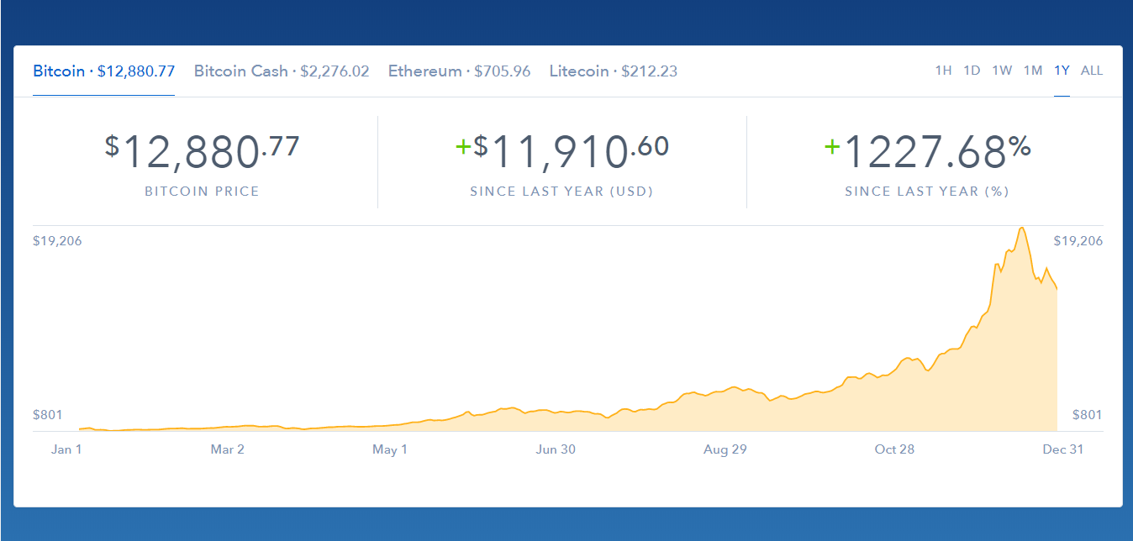Screen dimensions: 1133x541
Task: Select the Ethereum tab
Action: coord(458,71)
